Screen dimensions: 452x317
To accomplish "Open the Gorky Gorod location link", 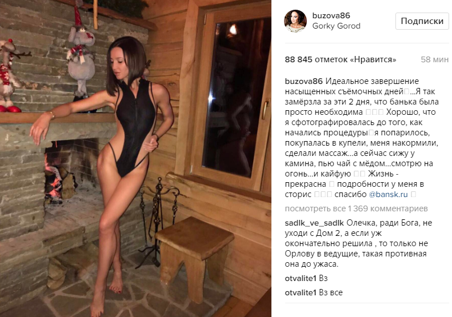I will click(x=337, y=26).
